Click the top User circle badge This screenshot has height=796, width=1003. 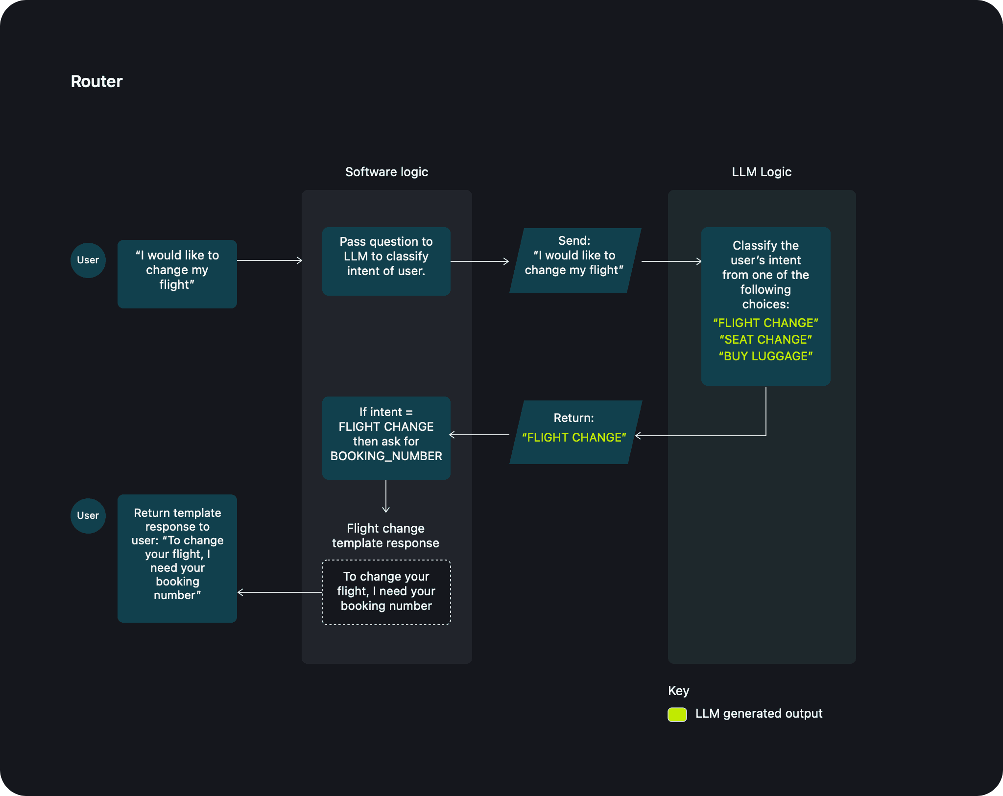click(88, 260)
